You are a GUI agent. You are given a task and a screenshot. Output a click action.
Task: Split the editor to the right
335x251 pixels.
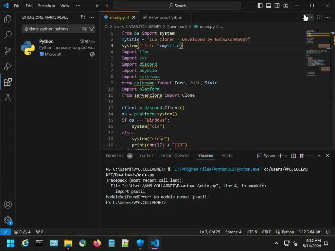(319, 17)
